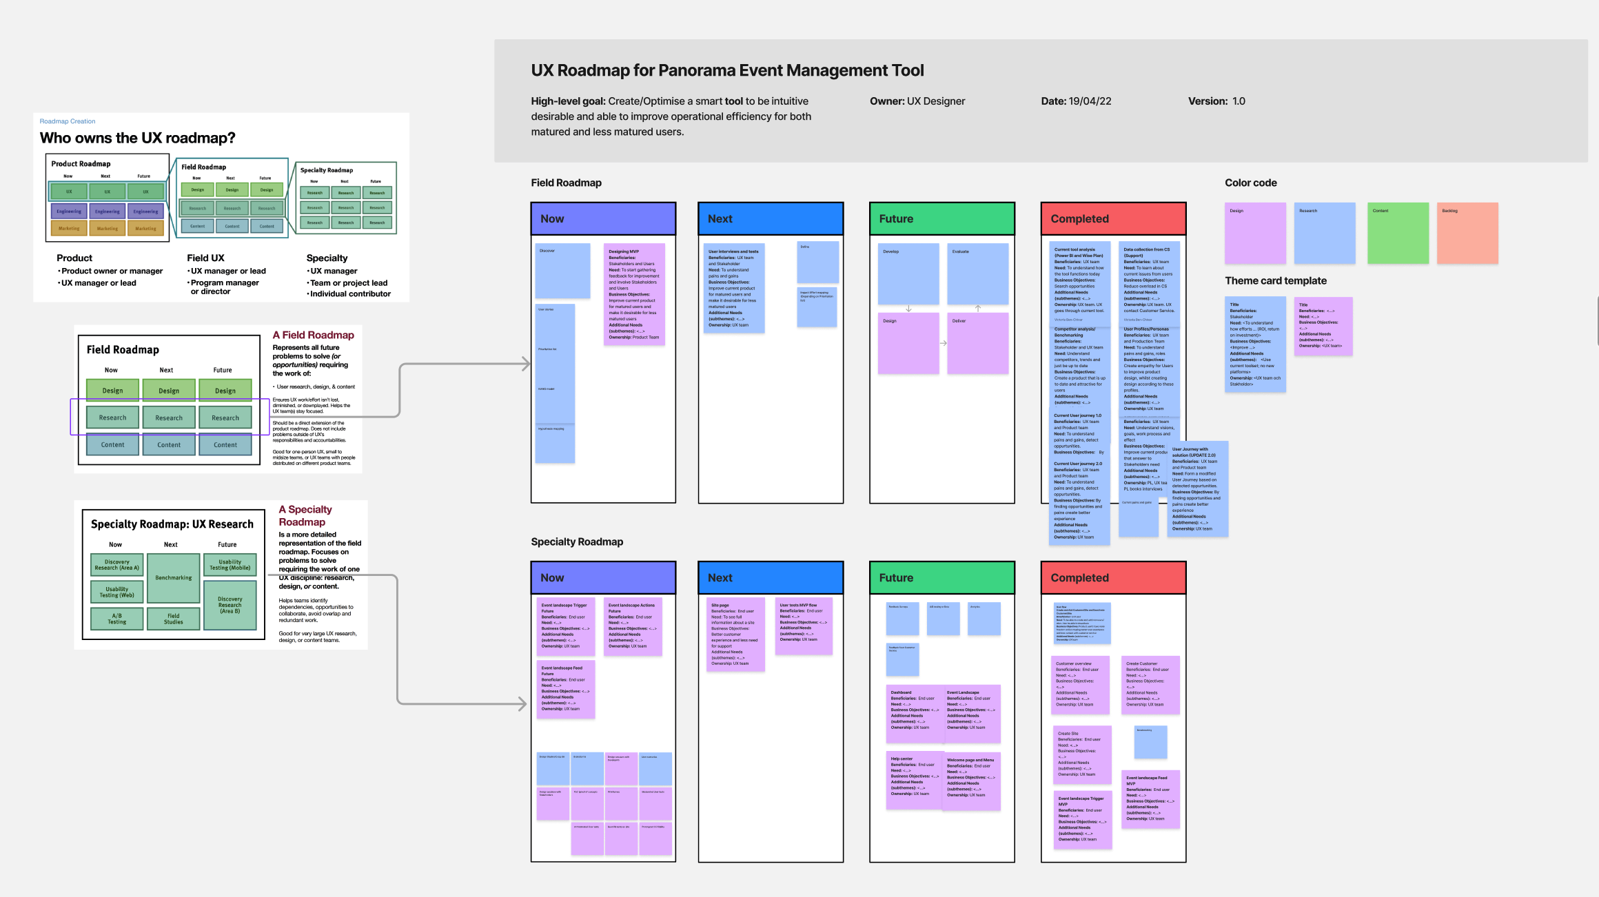Select 'Event landscape Actions Future' sticky note
1599x897 pixels.
click(633, 626)
